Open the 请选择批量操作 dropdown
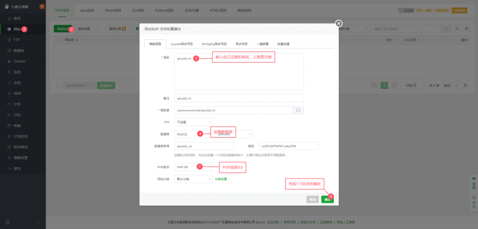Image resolution: width=478 pixels, height=229 pixels. [x=79, y=86]
